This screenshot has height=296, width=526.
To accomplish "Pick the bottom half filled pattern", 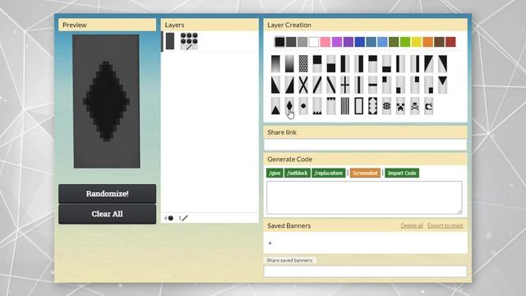I will (331, 64).
